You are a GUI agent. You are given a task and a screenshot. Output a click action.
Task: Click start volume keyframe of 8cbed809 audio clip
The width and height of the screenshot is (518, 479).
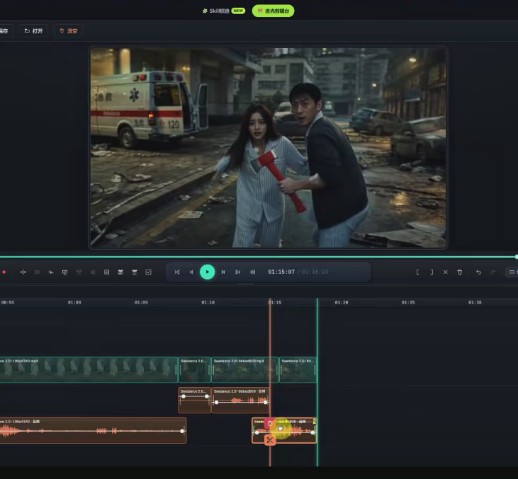216,402
